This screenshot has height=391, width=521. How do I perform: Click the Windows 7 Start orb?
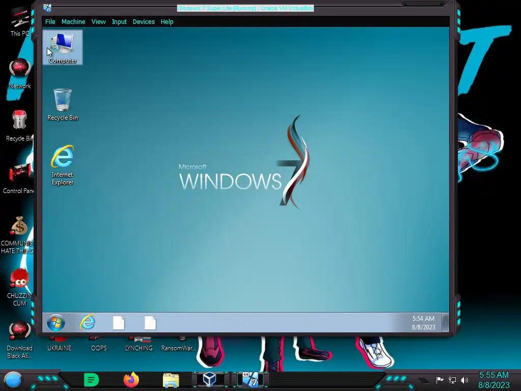coord(56,322)
